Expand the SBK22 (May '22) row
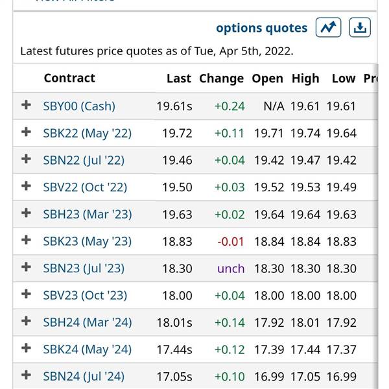Screen dimensions: 389x389 click(26, 132)
